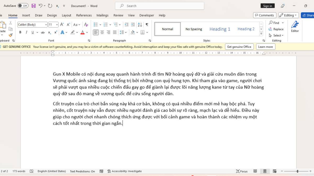Click English (United States) language indicator

52,171
